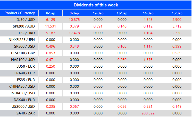Click the 15-Sep column header
The width and height of the screenshot is (192, 117).
[177, 13]
